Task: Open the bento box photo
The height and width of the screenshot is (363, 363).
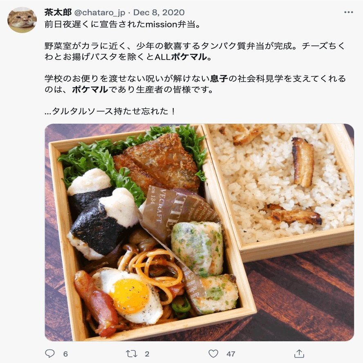Action: pyautogui.click(x=199, y=233)
